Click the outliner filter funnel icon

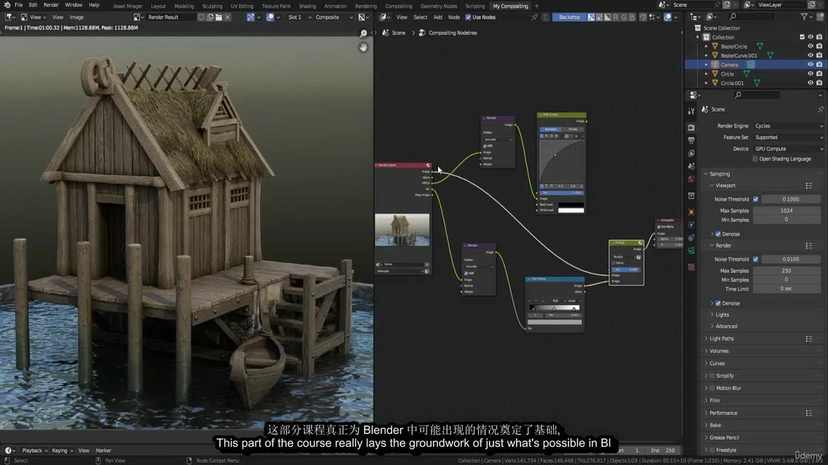805,17
